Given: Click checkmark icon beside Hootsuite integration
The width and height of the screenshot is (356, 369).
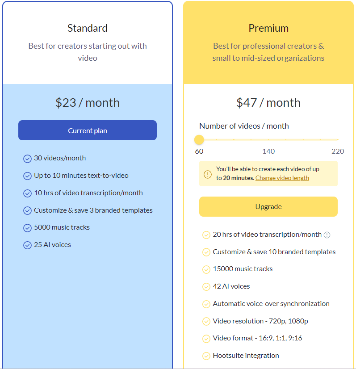Looking at the screenshot, I should pyautogui.click(x=206, y=356).
